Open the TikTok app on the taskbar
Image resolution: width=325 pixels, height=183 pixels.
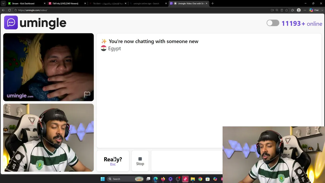coord(185,179)
